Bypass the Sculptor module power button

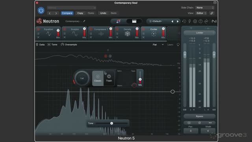pyautogui.click(x=65, y=29)
